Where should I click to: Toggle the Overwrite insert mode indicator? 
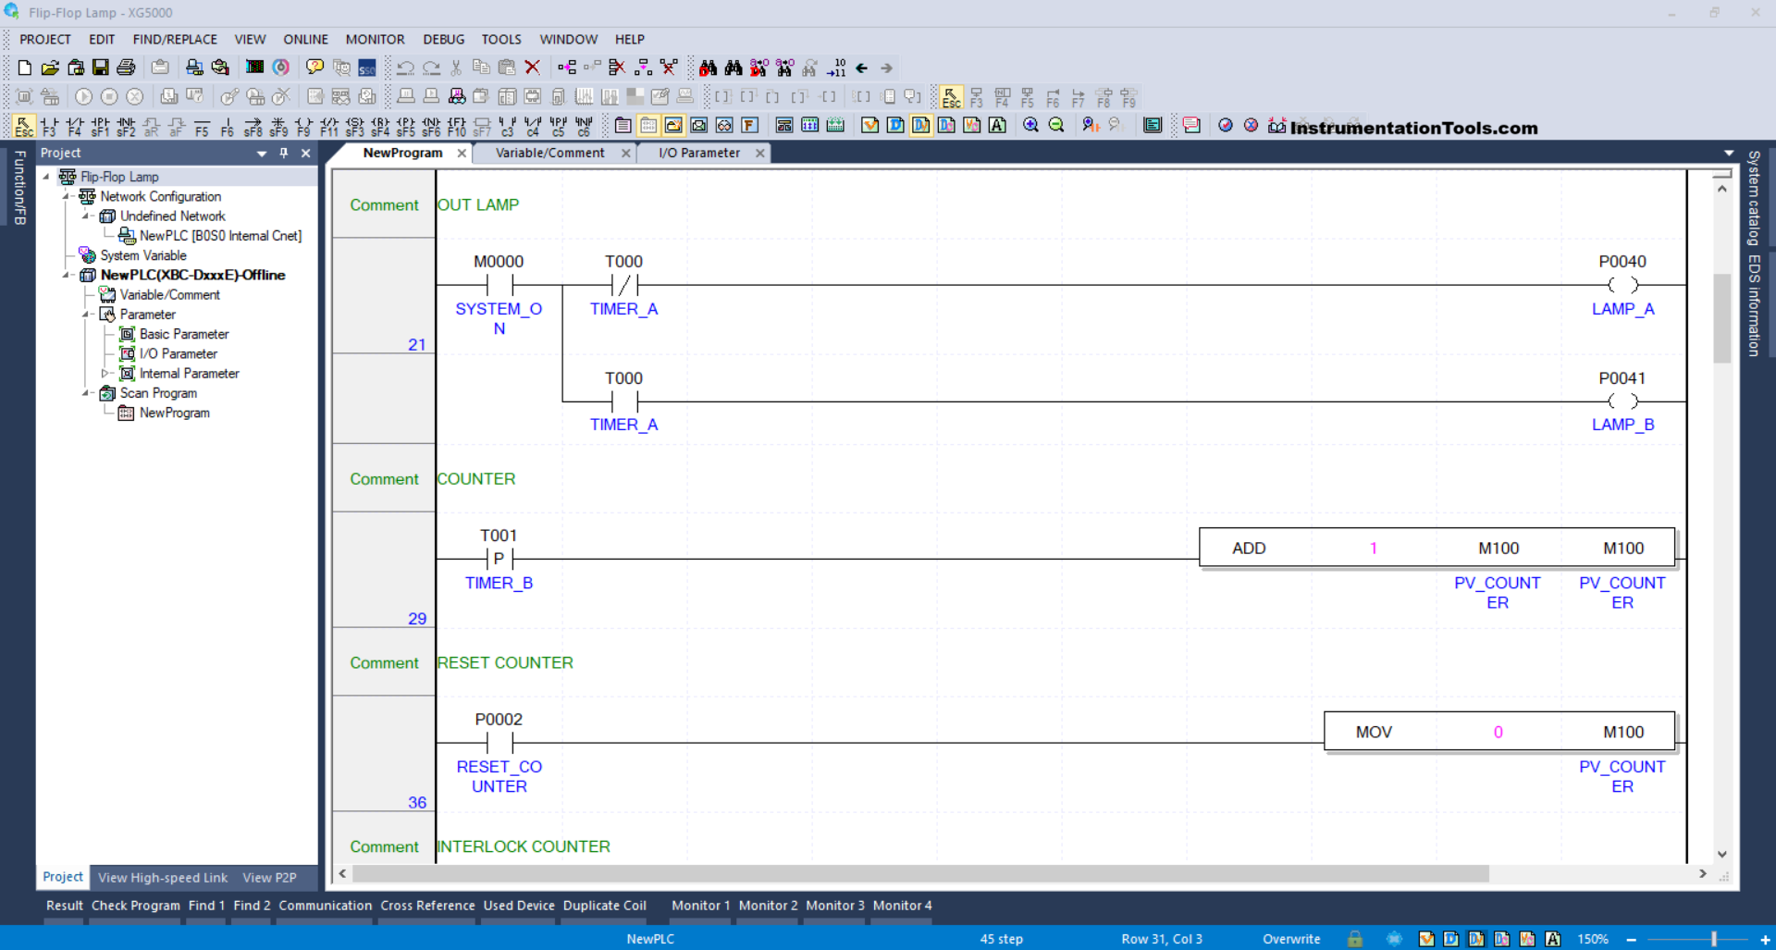1291,939
